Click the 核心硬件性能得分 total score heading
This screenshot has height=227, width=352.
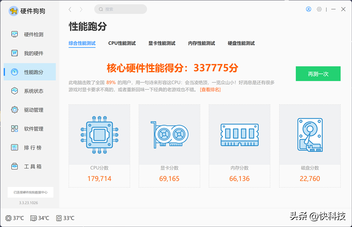[x=172, y=68]
